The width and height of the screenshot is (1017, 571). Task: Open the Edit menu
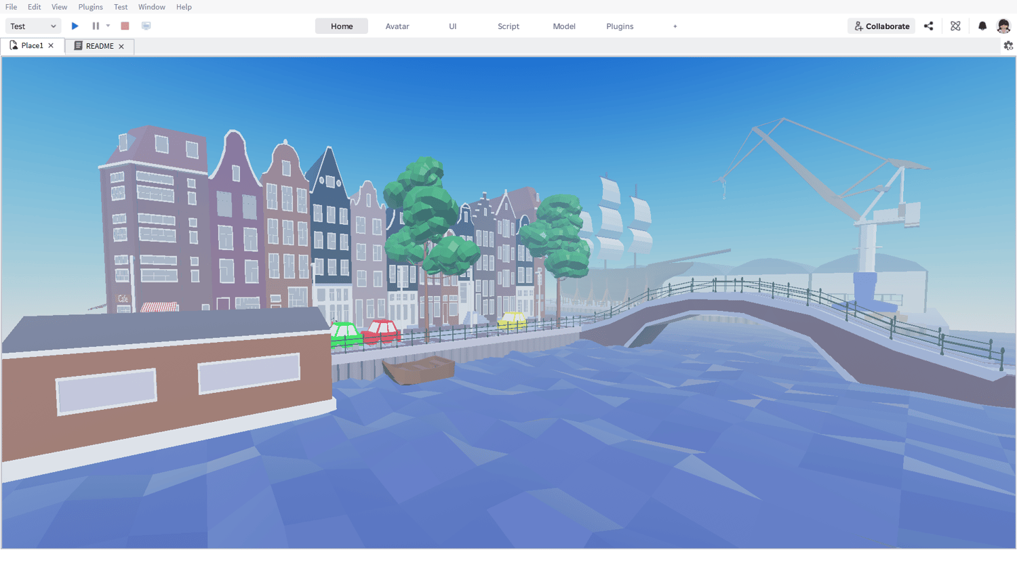click(x=35, y=7)
